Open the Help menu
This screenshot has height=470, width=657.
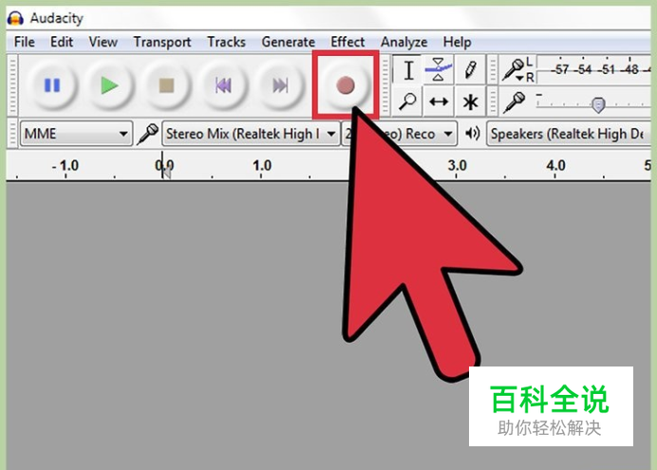coord(457,43)
